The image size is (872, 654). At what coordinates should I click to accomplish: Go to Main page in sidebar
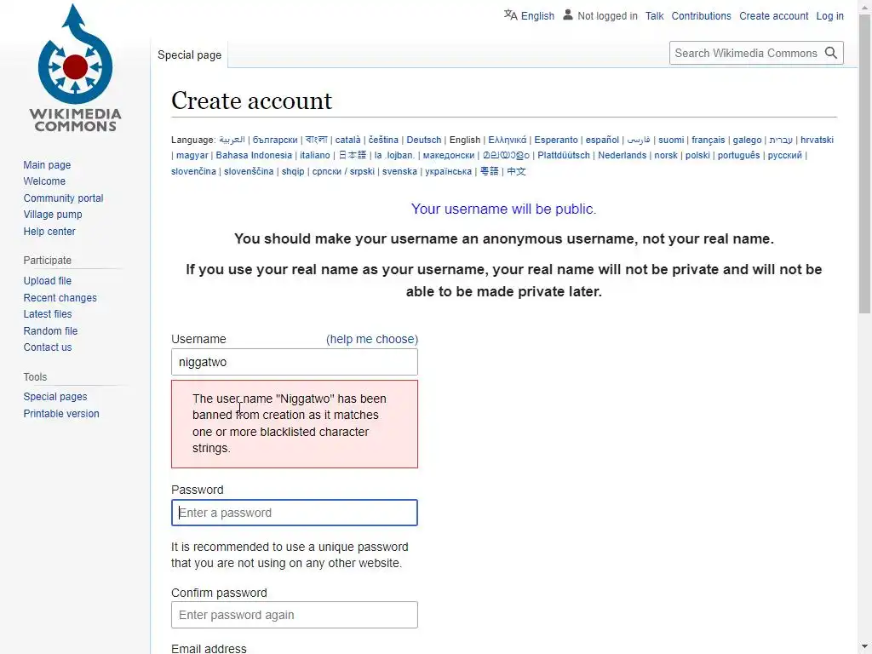pyautogui.click(x=47, y=164)
